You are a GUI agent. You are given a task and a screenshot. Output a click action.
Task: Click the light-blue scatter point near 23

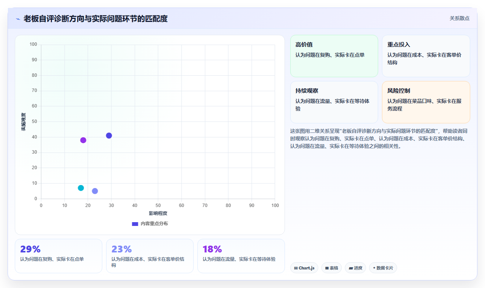[95, 191]
